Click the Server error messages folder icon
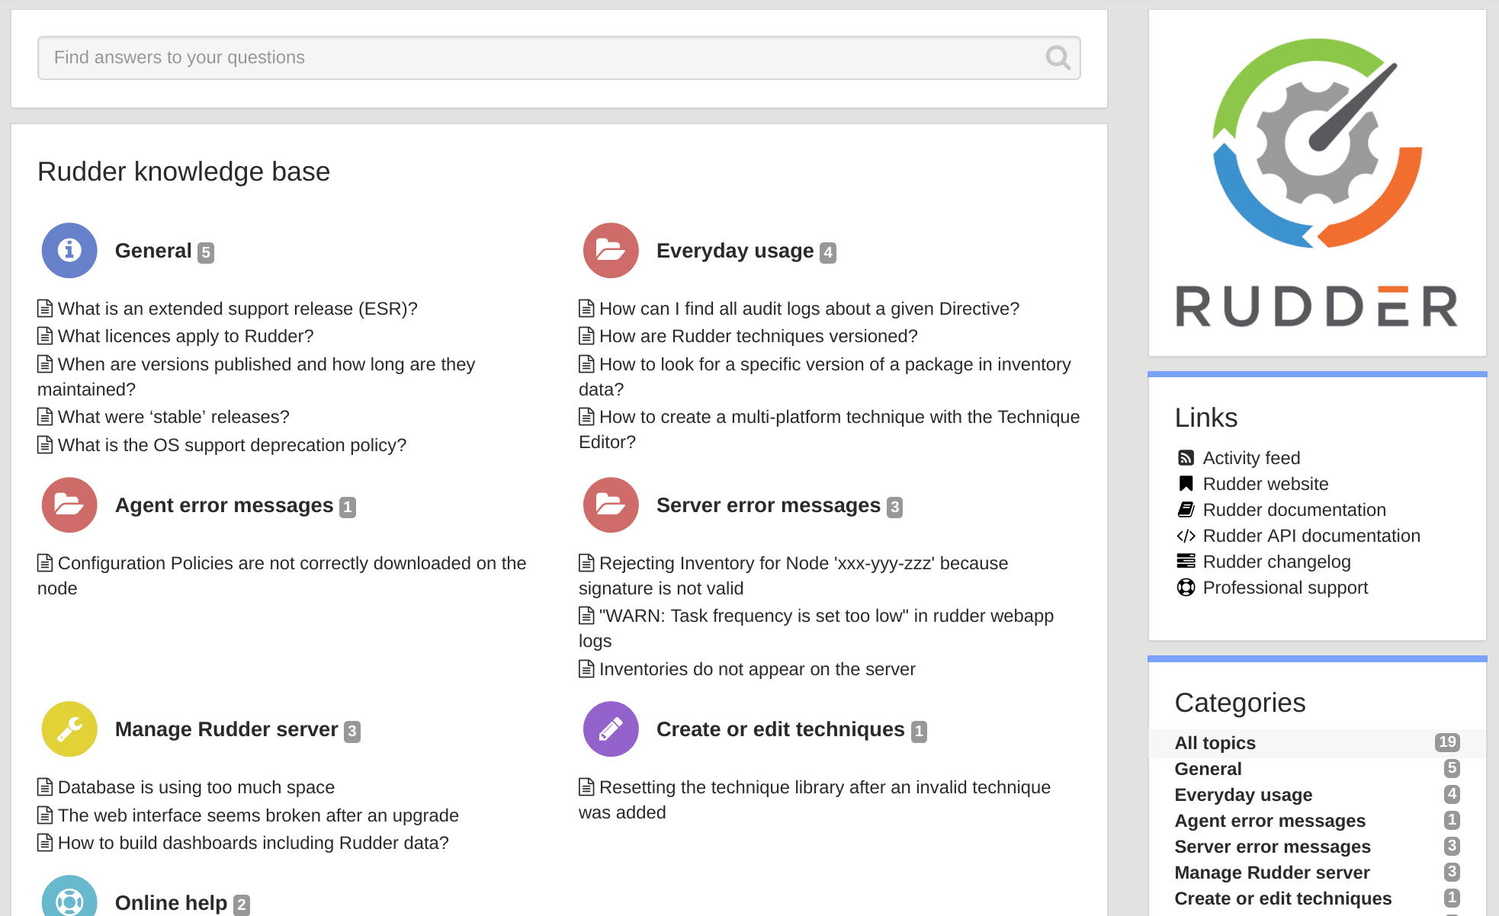1499x916 pixels. (611, 504)
